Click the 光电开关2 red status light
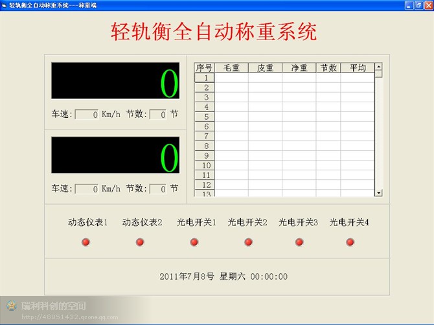 point(248,242)
